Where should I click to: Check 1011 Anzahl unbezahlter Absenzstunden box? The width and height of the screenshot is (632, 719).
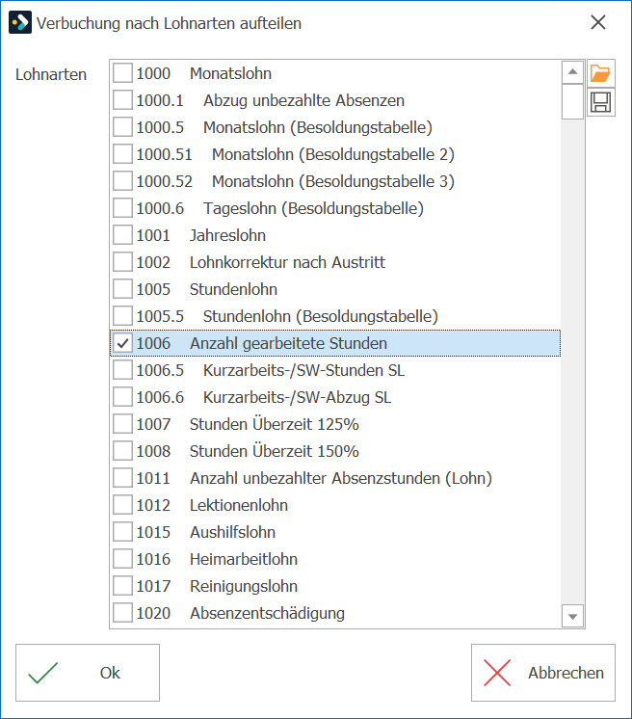coord(122,478)
